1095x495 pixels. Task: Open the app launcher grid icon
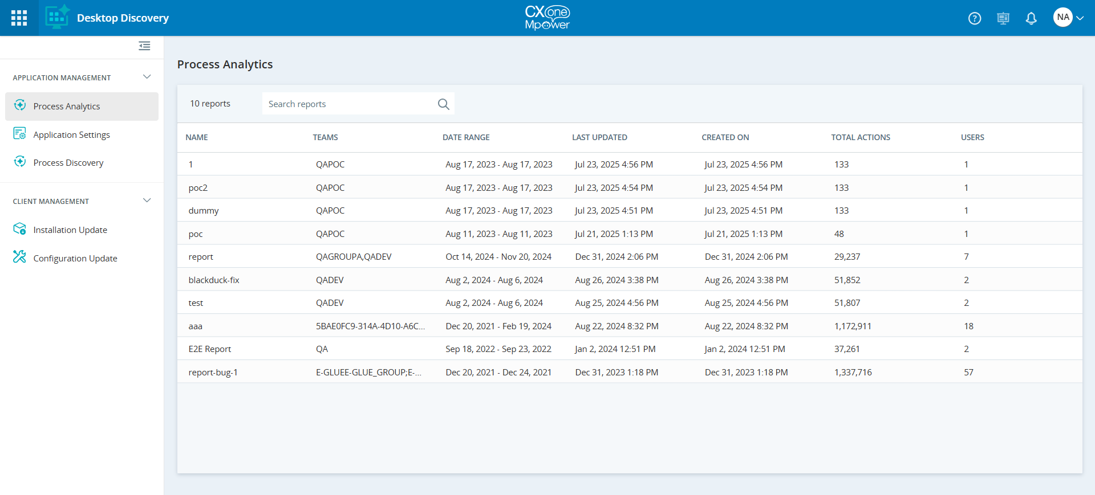pos(19,18)
